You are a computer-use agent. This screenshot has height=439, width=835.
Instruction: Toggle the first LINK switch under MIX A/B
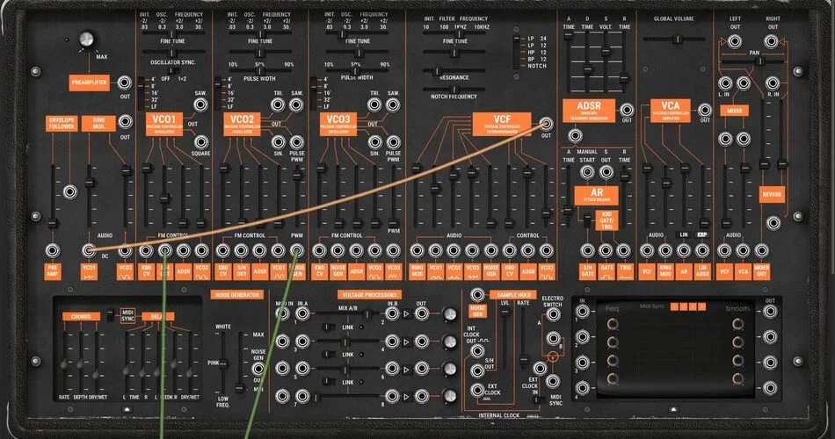point(328,327)
